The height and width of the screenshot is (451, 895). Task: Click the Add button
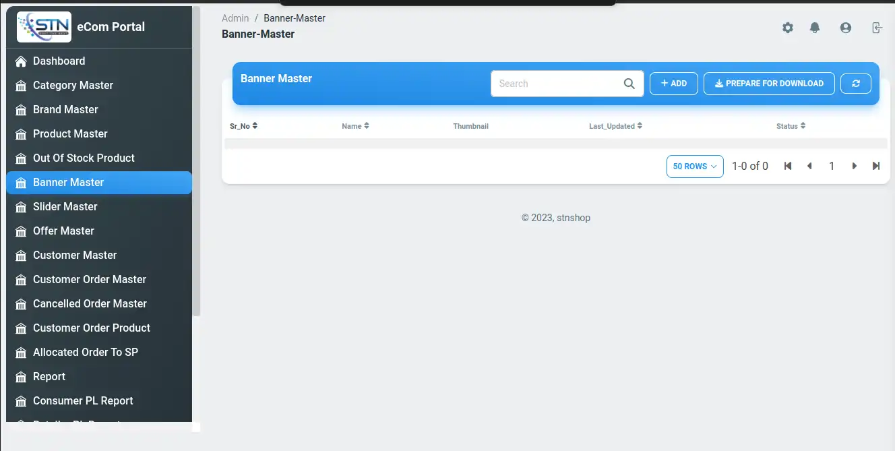pyautogui.click(x=673, y=84)
